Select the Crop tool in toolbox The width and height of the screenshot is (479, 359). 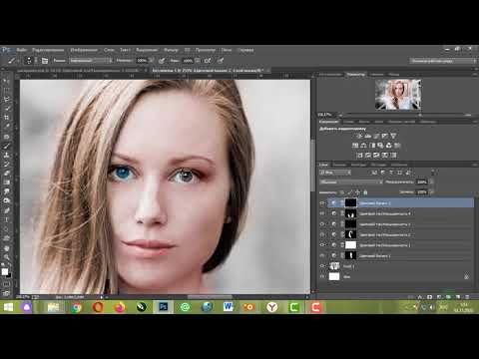[6, 118]
